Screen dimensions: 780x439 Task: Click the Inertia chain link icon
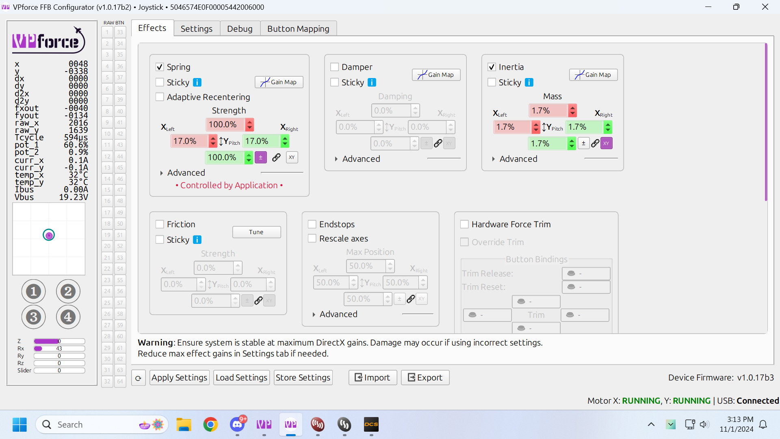(595, 143)
